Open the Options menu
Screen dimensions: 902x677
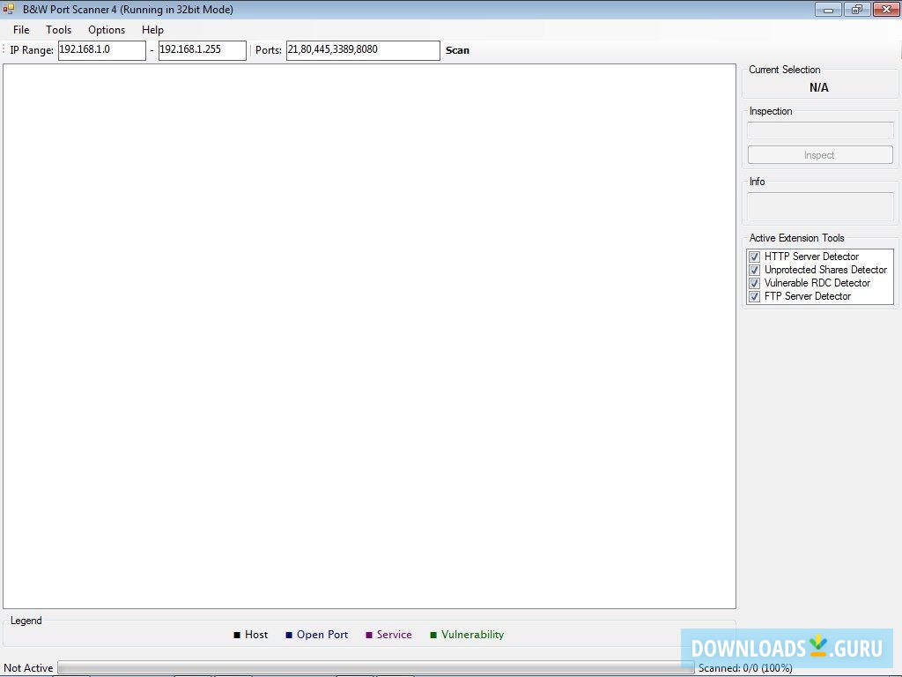tap(107, 30)
